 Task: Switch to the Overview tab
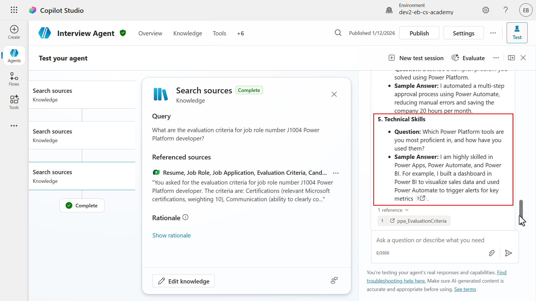[x=150, y=33]
